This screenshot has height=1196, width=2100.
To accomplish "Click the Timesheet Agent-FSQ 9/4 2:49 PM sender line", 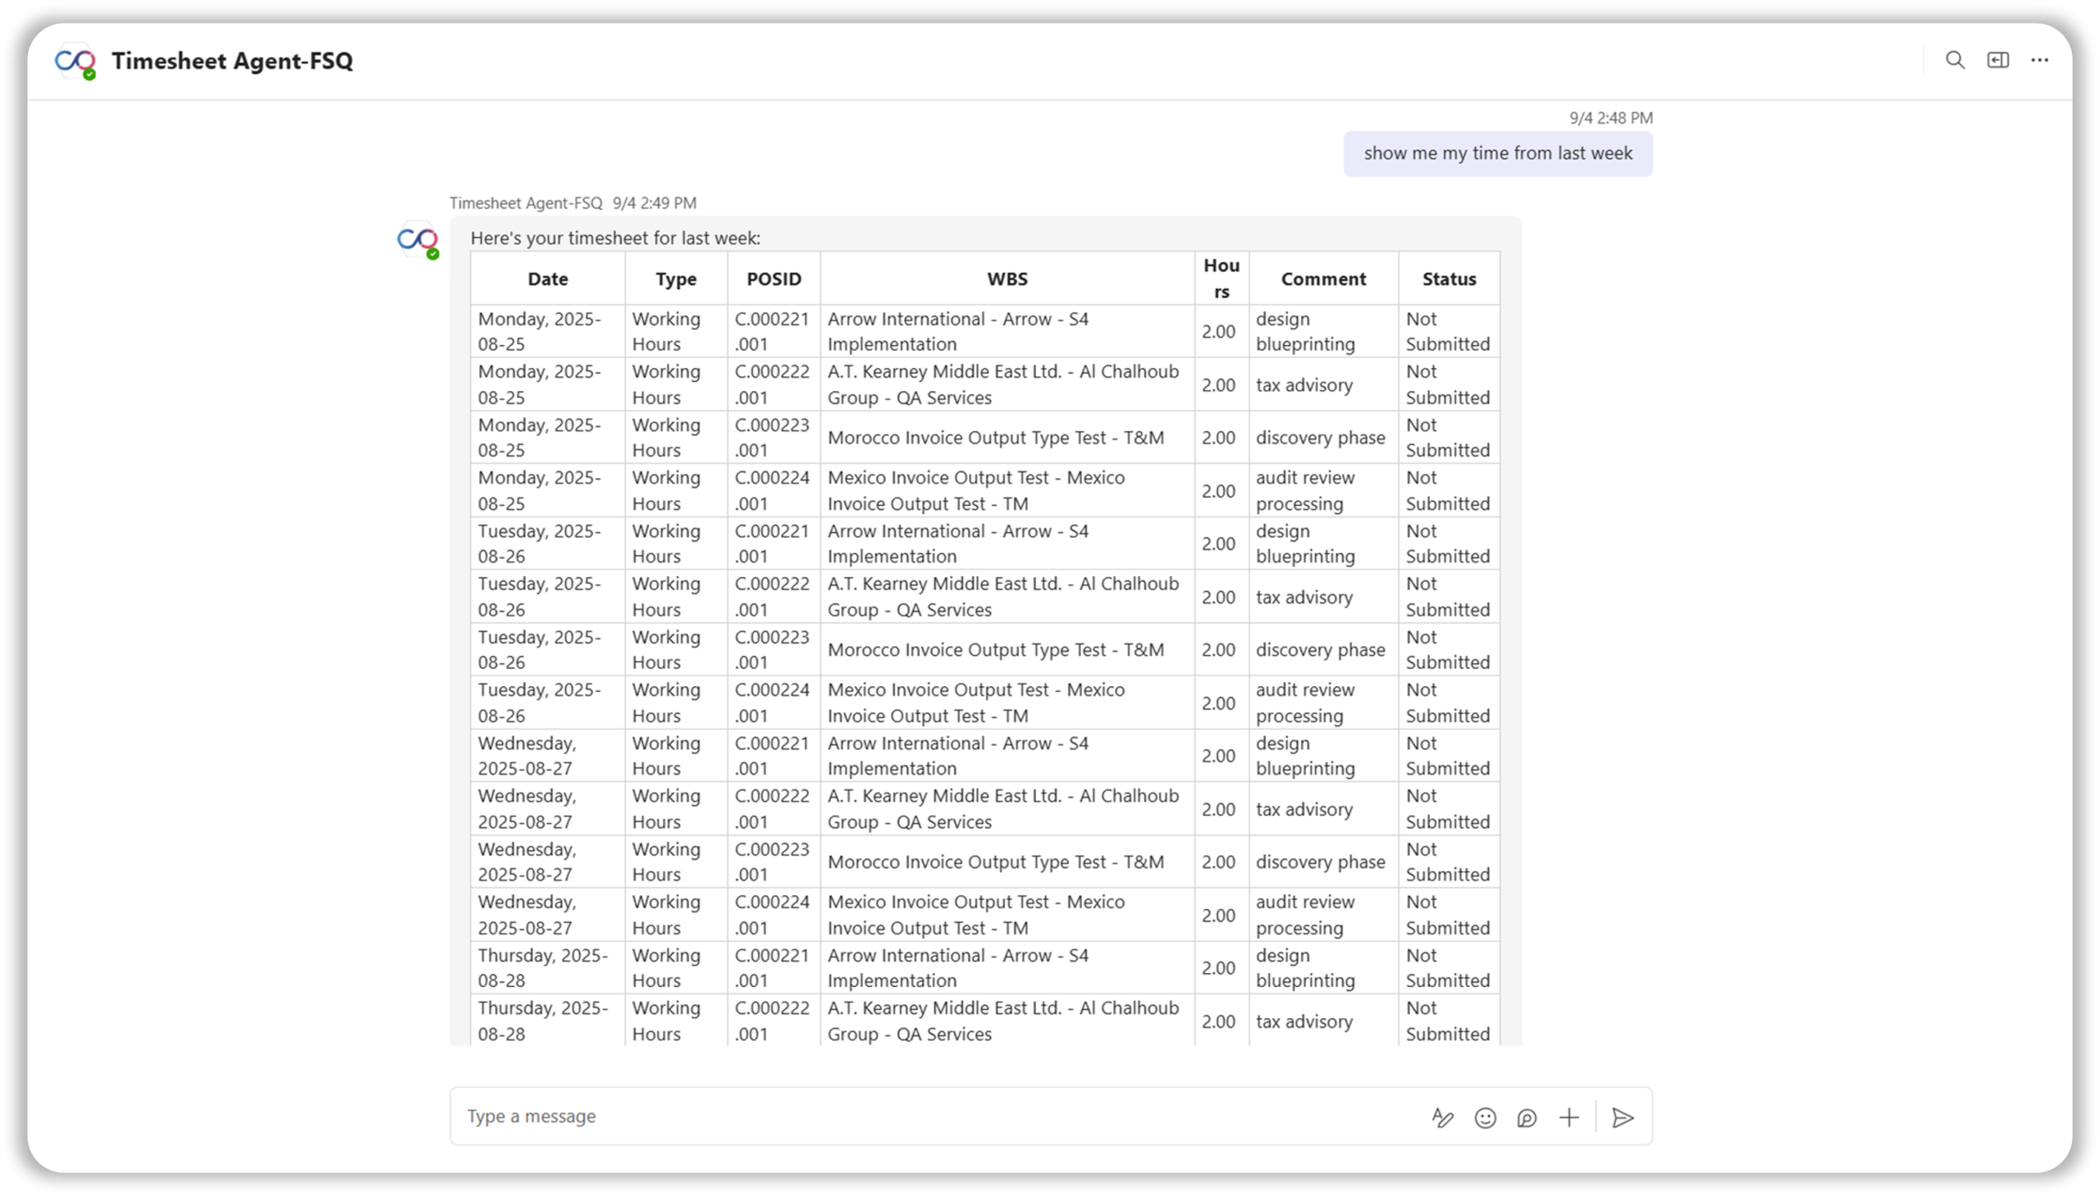I will (x=573, y=203).
